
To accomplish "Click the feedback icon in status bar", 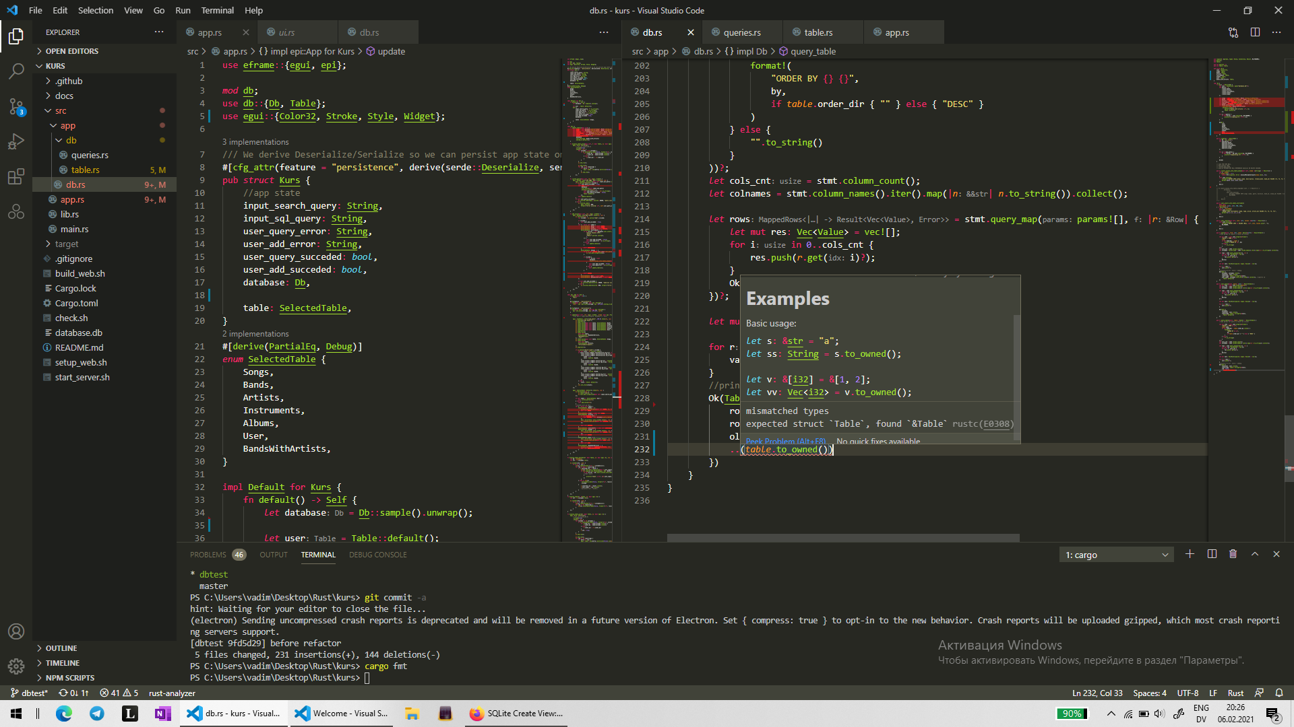I will (x=1259, y=693).
